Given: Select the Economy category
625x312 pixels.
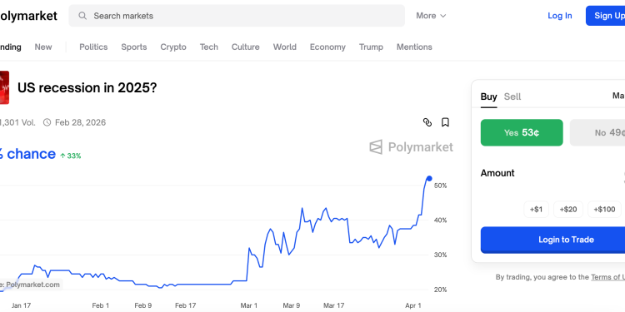Looking at the screenshot, I should point(327,47).
